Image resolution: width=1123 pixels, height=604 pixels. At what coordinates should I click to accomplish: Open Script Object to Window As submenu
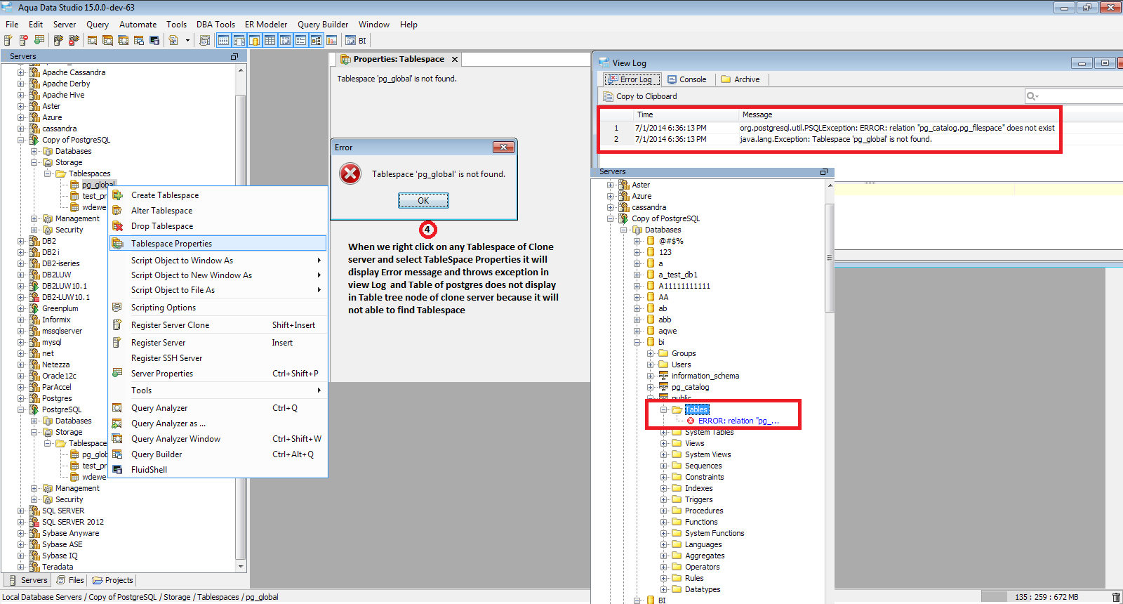coord(218,261)
